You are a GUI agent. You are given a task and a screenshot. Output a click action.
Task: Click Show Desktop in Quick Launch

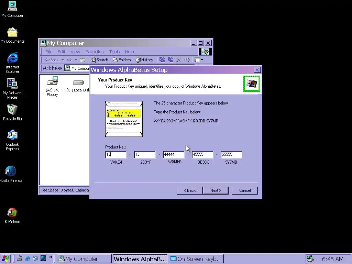pos(20,258)
